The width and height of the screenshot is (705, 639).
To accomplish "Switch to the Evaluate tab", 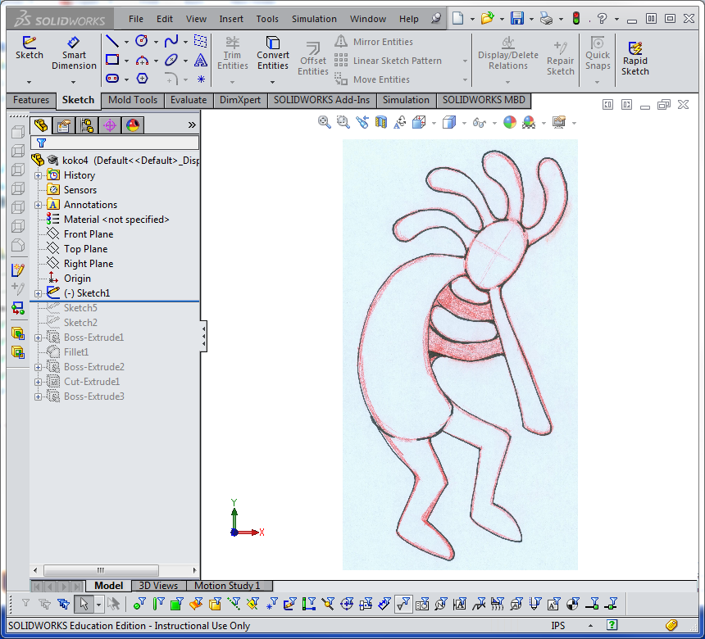I will pos(189,100).
